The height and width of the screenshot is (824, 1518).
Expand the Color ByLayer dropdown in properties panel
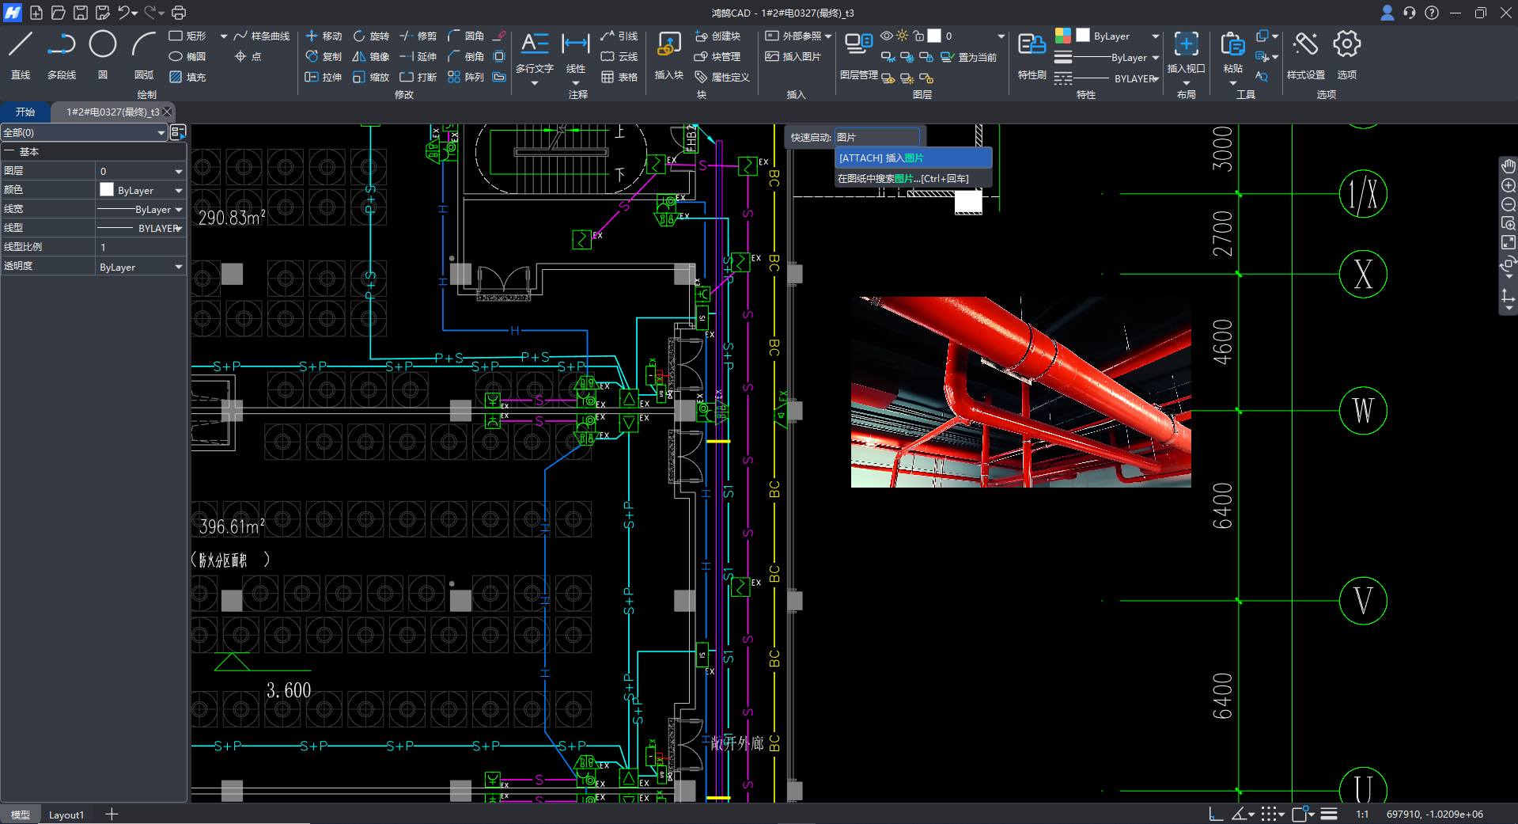(x=179, y=191)
